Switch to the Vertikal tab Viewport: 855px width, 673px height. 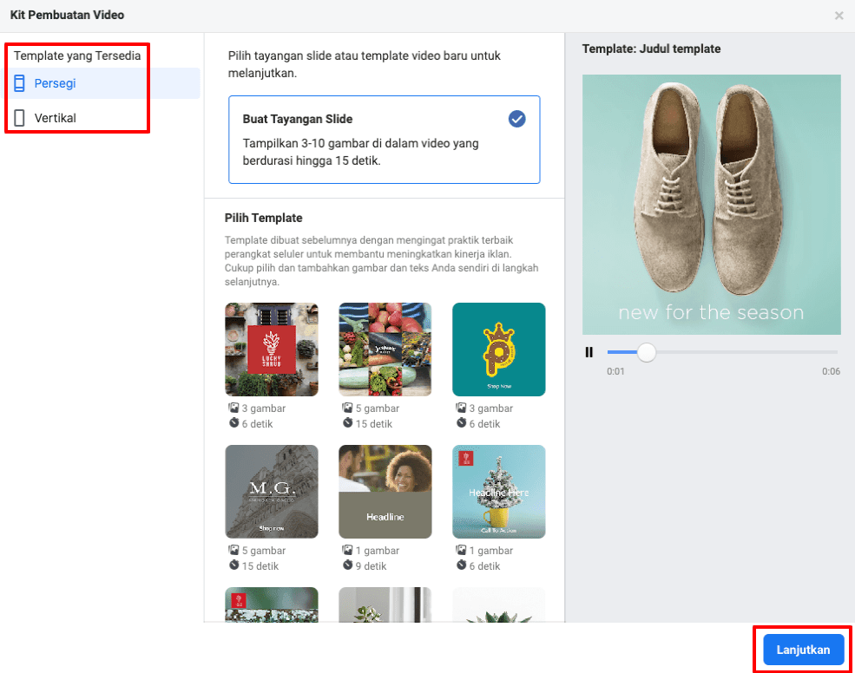coord(56,118)
